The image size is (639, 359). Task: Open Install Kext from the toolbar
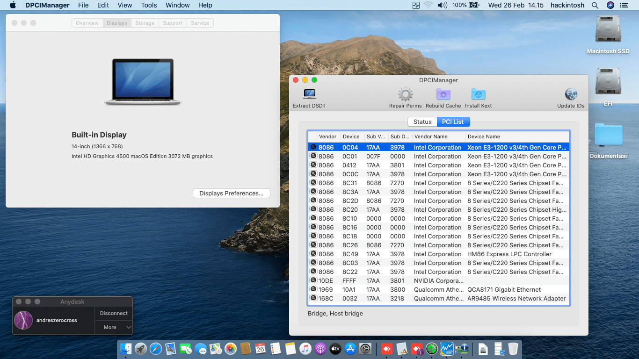pos(478,94)
